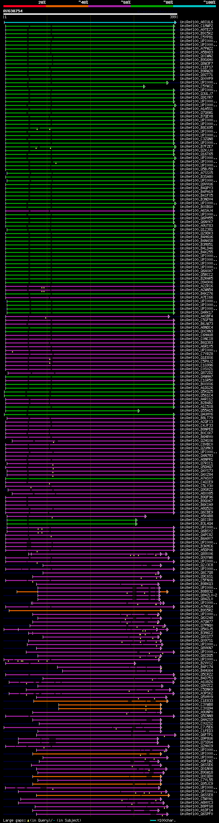
Task: Select hit label UniRef100_B8C695
Action: (x=196, y=128)
